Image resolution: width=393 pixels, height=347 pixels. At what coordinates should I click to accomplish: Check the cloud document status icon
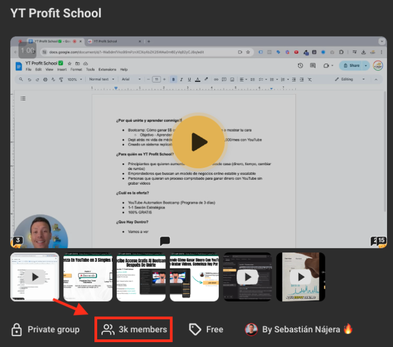(86, 63)
